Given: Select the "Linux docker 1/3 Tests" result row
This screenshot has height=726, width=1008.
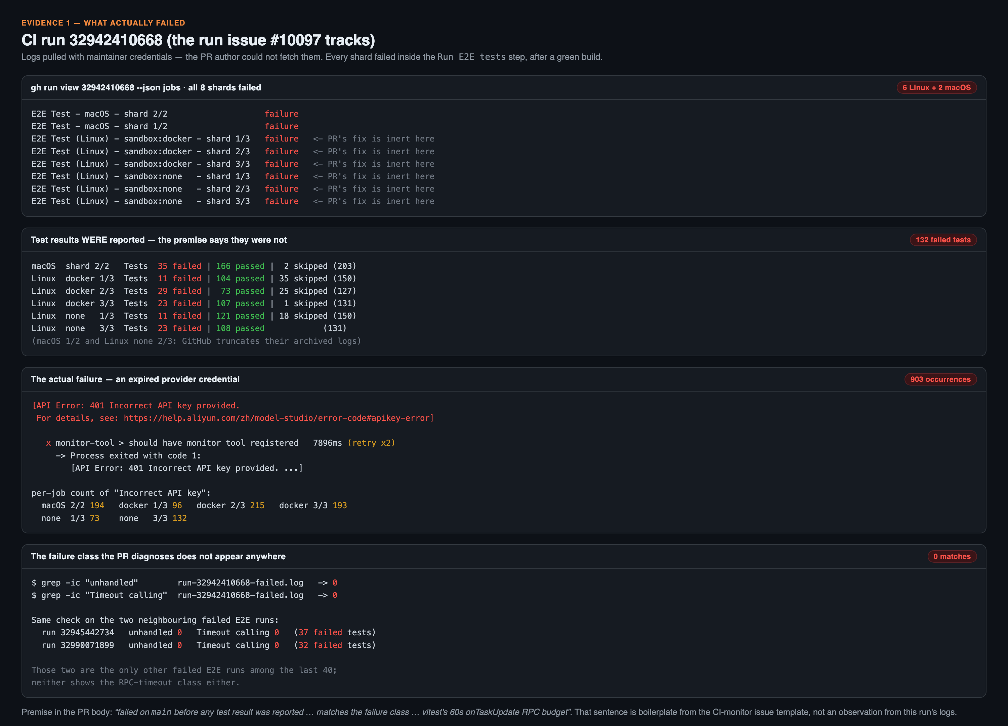Looking at the screenshot, I should 194,278.
